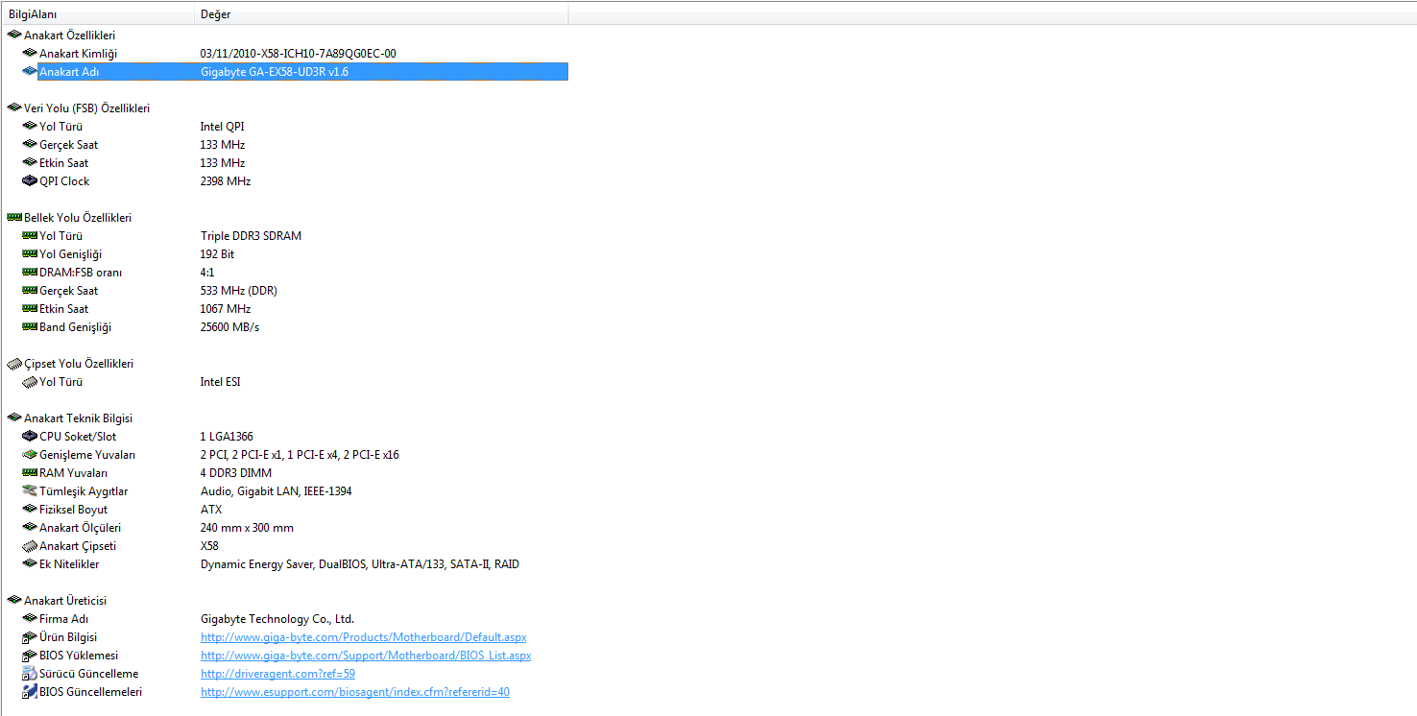Click the Firma Adı icon

tap(29, 619)
